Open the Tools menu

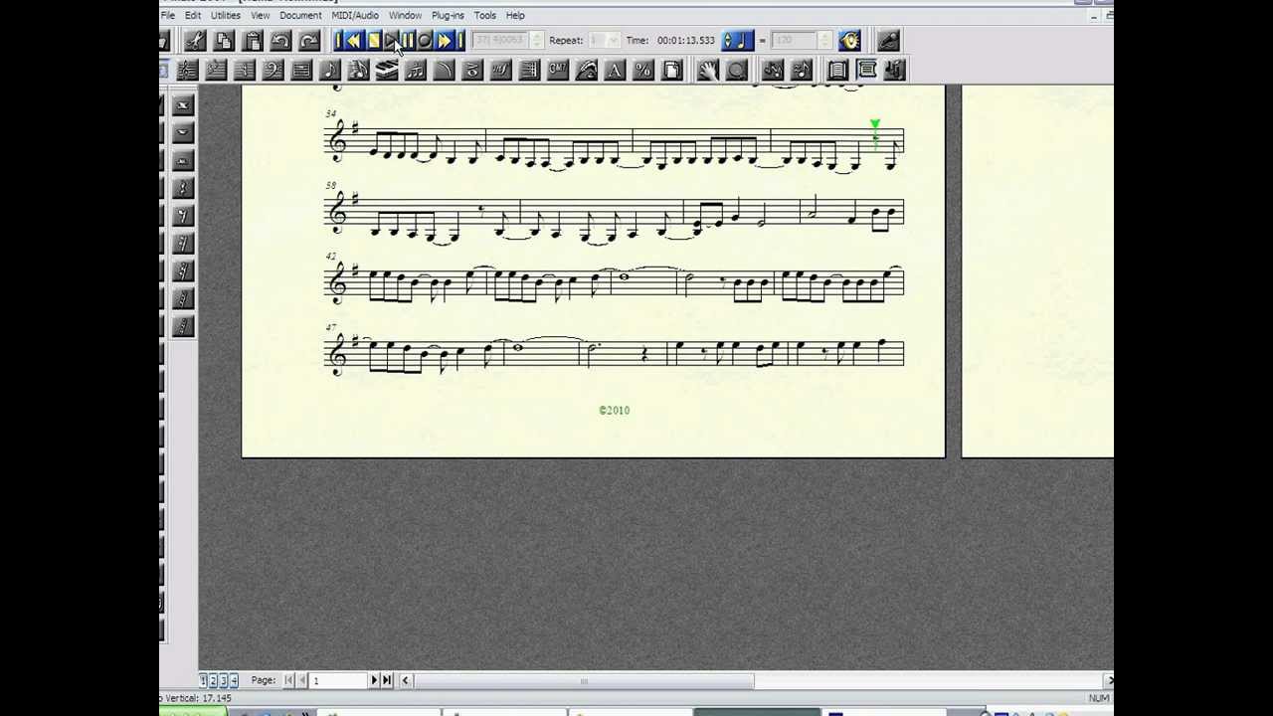coord(484,15)
